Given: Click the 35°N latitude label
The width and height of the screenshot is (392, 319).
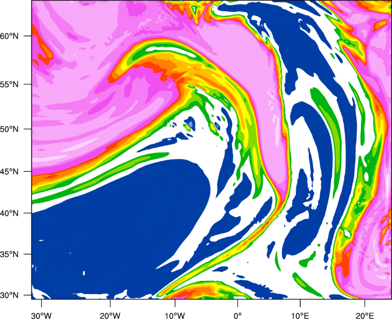Looking at the screenshot, I should coord(9,254).
